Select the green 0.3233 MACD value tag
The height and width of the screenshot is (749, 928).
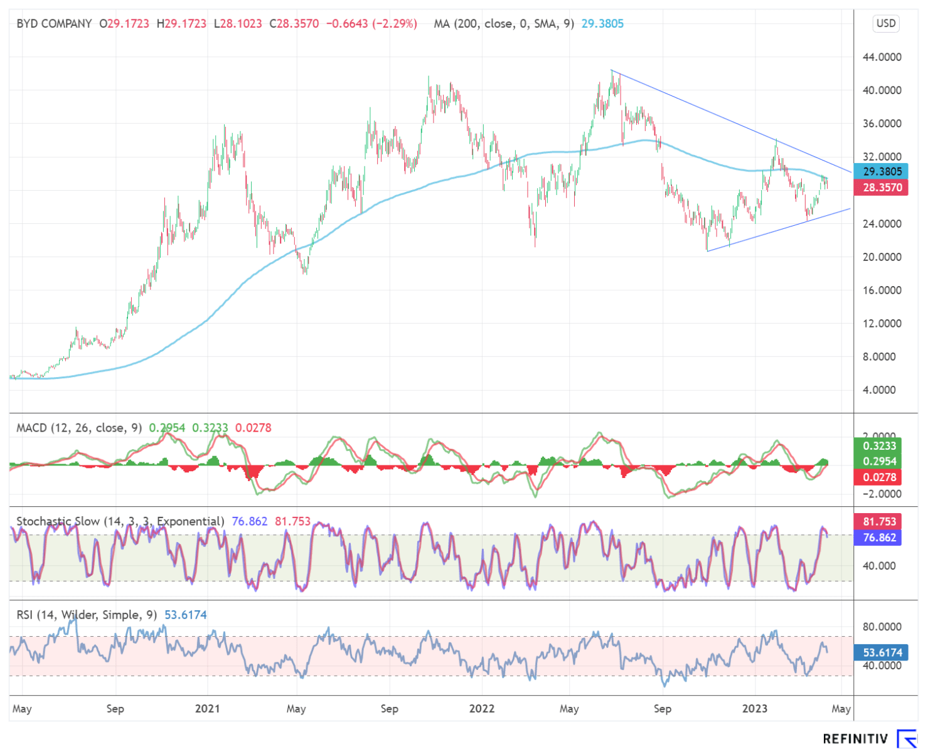878,446
